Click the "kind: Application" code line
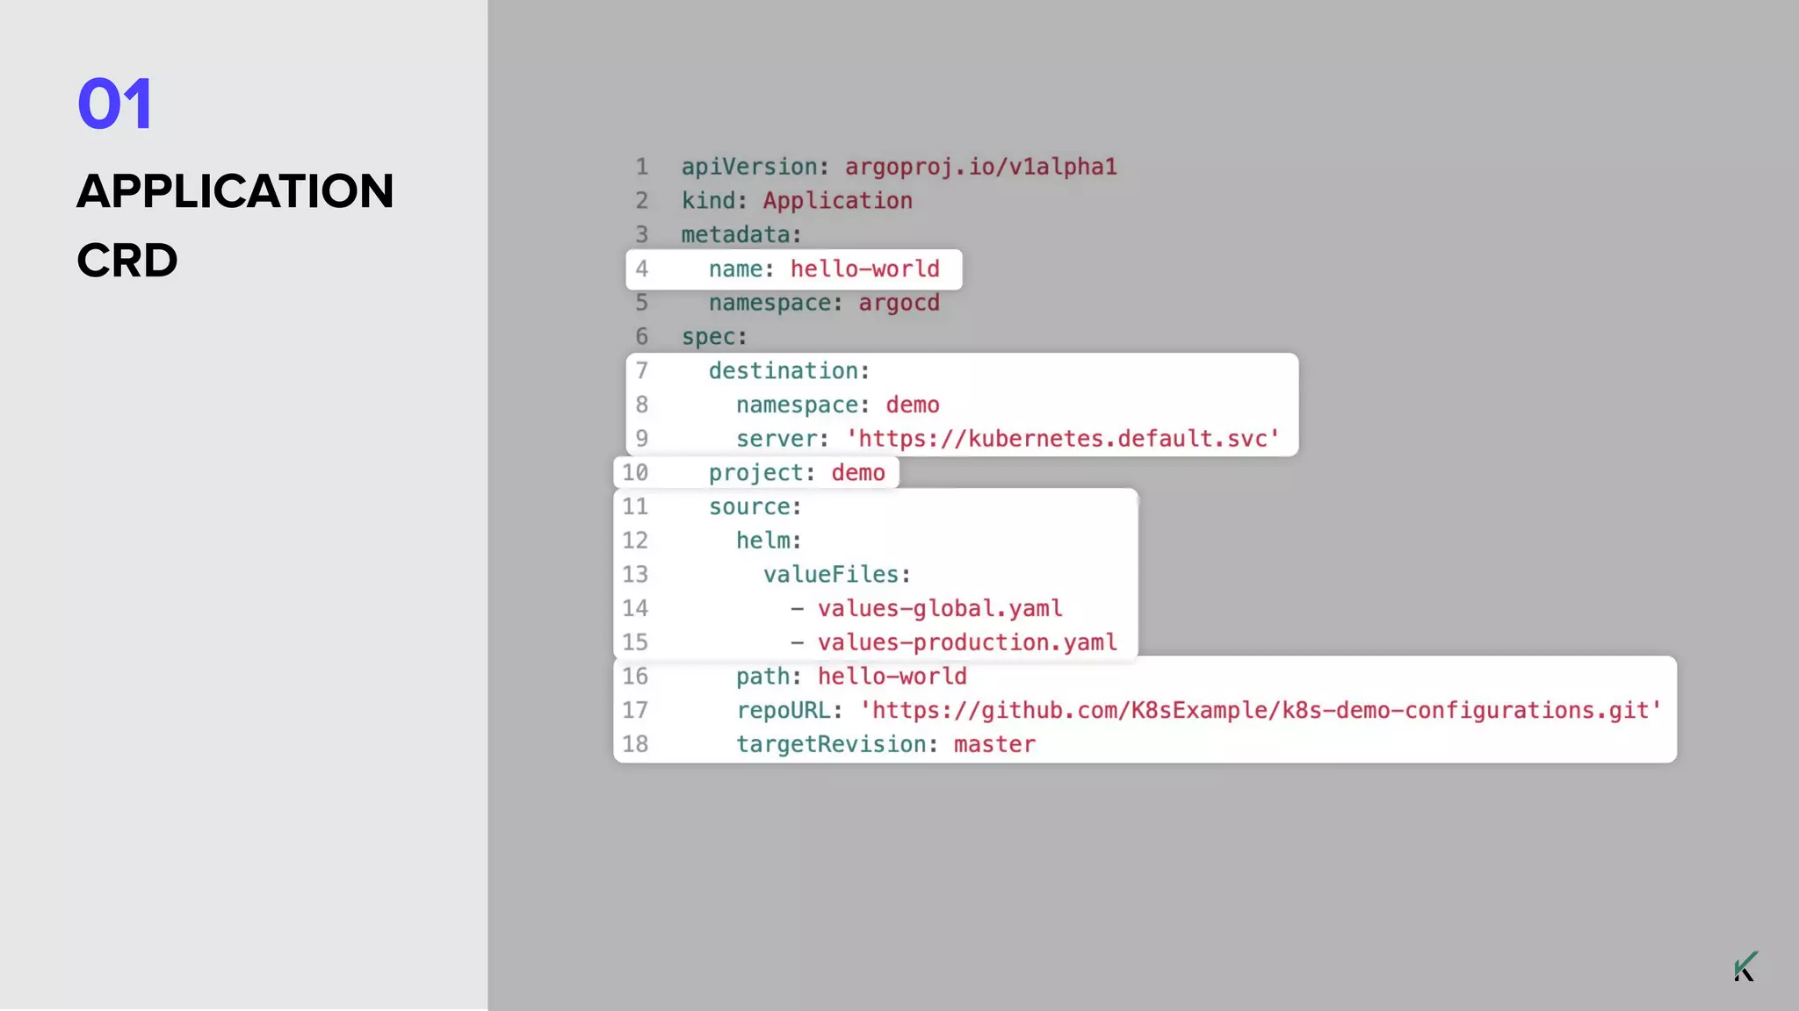 (x=797, y=201)
